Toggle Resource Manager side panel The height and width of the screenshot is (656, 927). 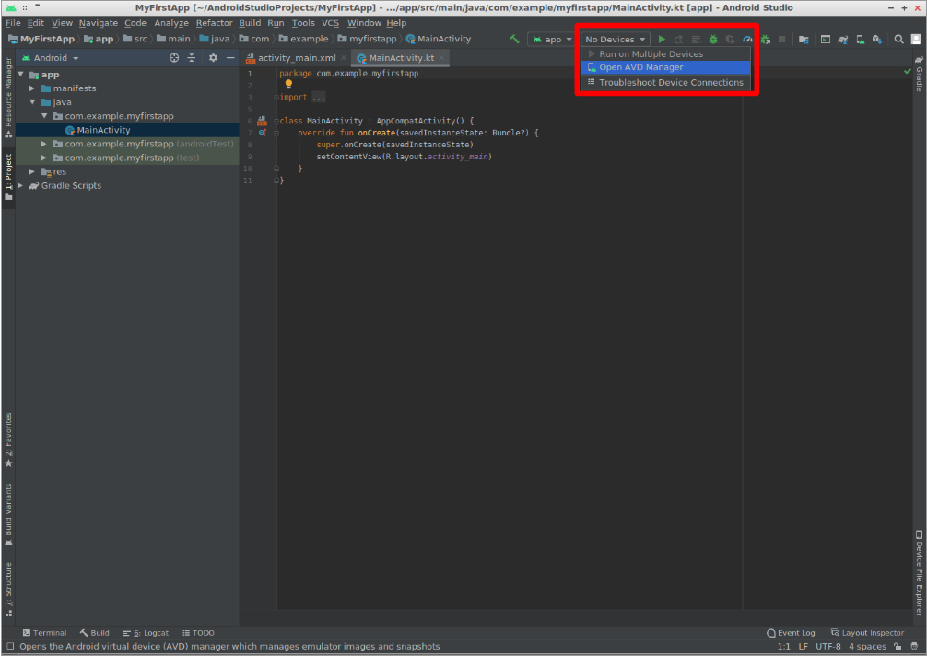(x=8, y=98)
